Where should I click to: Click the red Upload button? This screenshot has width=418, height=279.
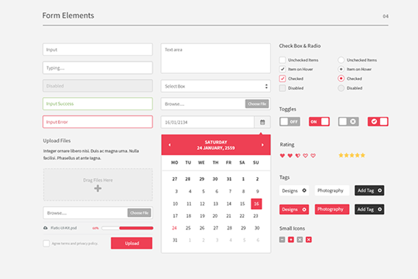pos(132,243)
